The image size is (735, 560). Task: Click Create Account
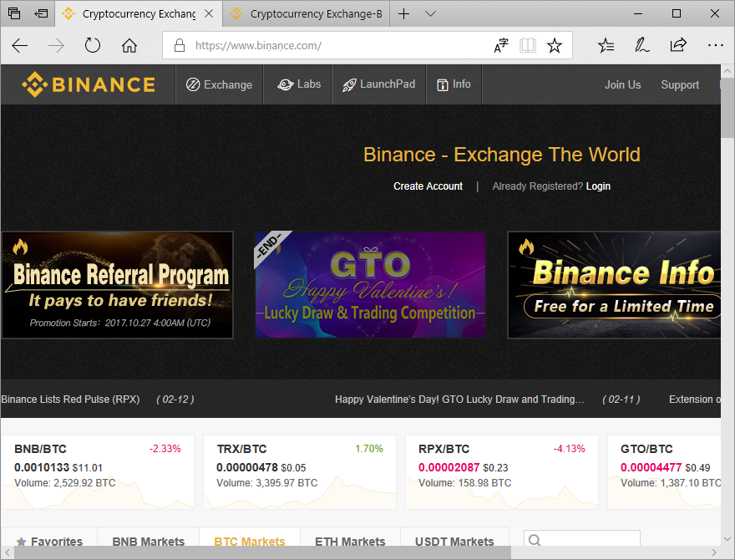(x=428, y=186)
